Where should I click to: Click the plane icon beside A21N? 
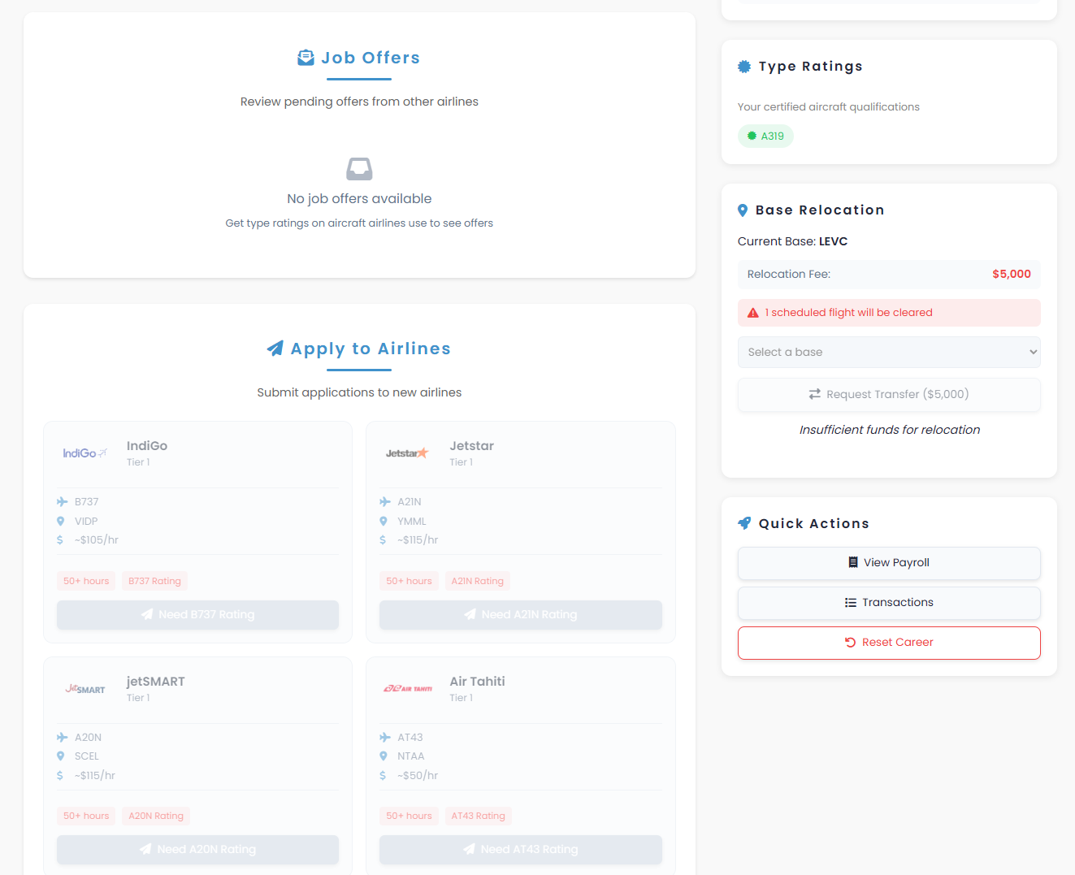385,502
